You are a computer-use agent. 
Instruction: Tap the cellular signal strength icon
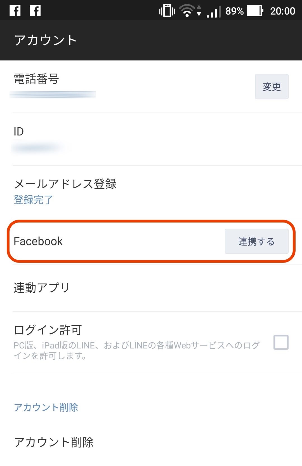[214, 11]
